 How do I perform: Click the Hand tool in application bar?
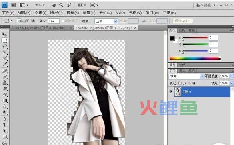(x=54, y=5)
